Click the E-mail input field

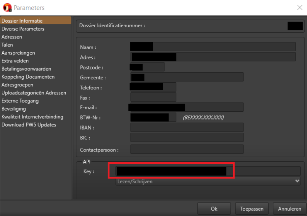tap(187, 107)
